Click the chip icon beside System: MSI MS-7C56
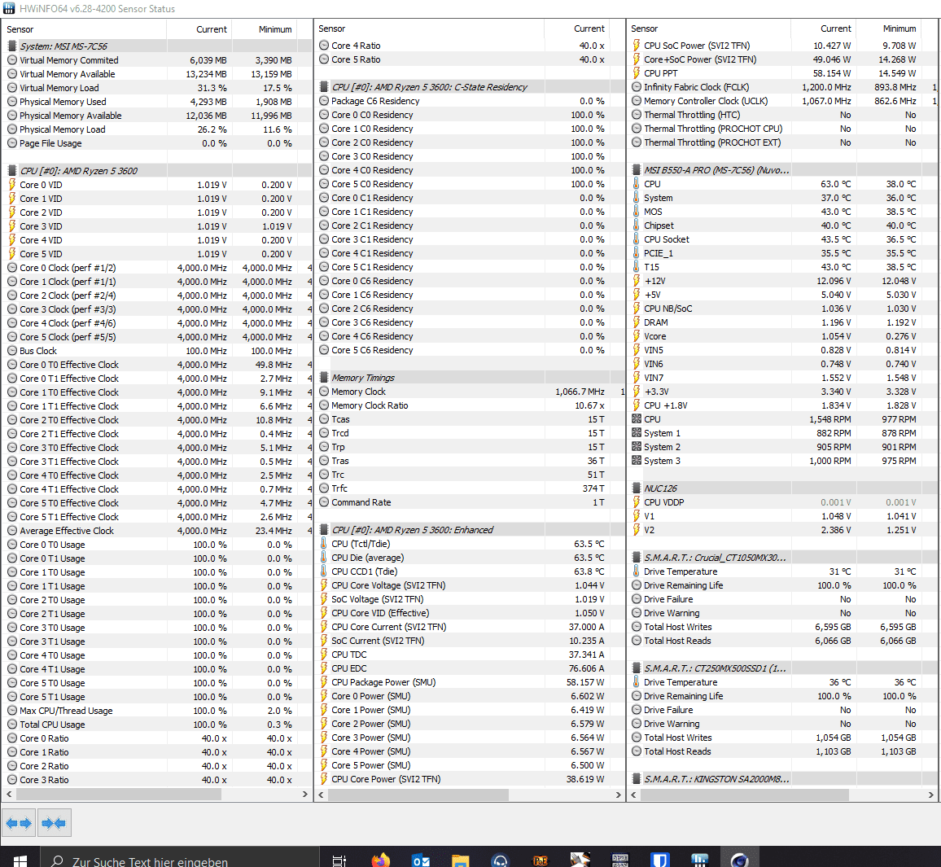Viewport: 941px width, 867px height. (x=12, y=46)
